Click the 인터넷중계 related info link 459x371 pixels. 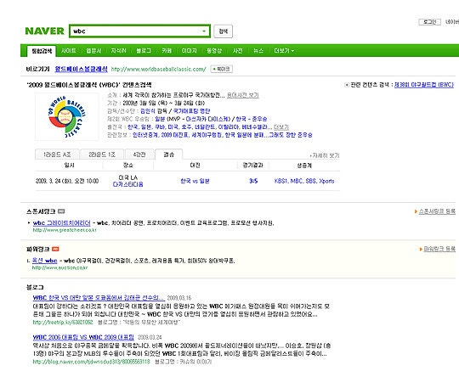(x=145, y=135)
